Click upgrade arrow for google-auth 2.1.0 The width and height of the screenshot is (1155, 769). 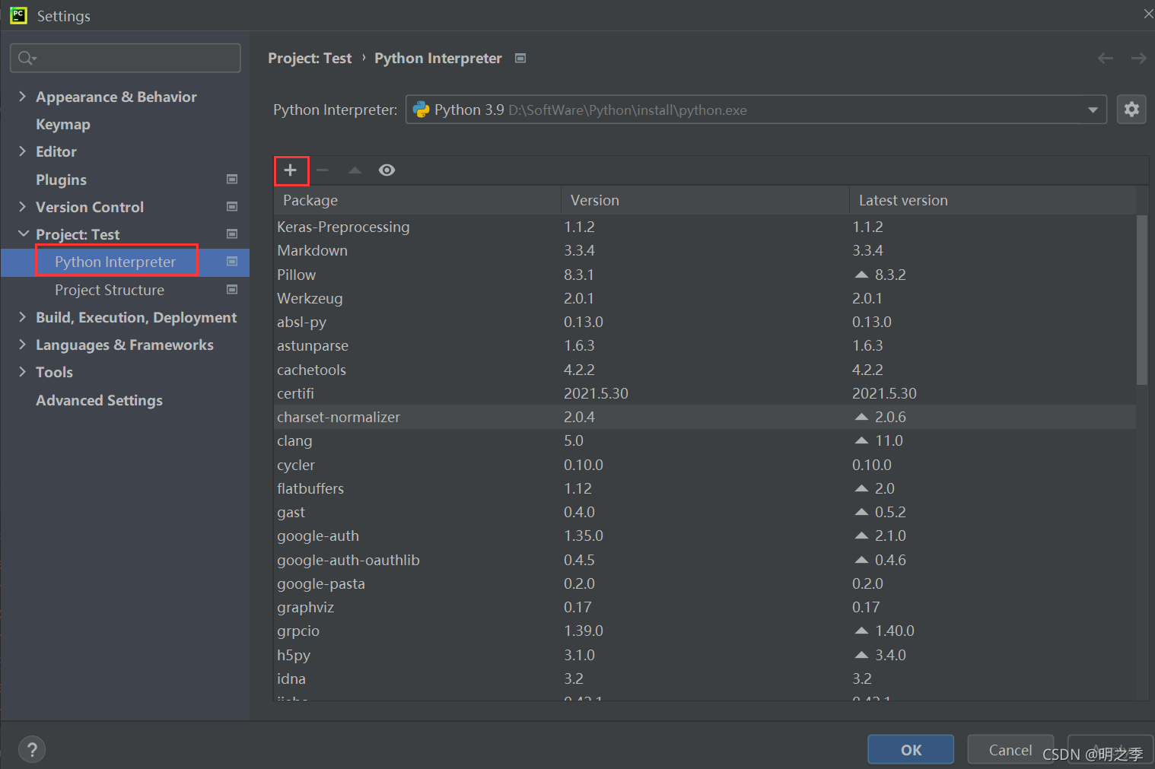[x=861, y=535]
